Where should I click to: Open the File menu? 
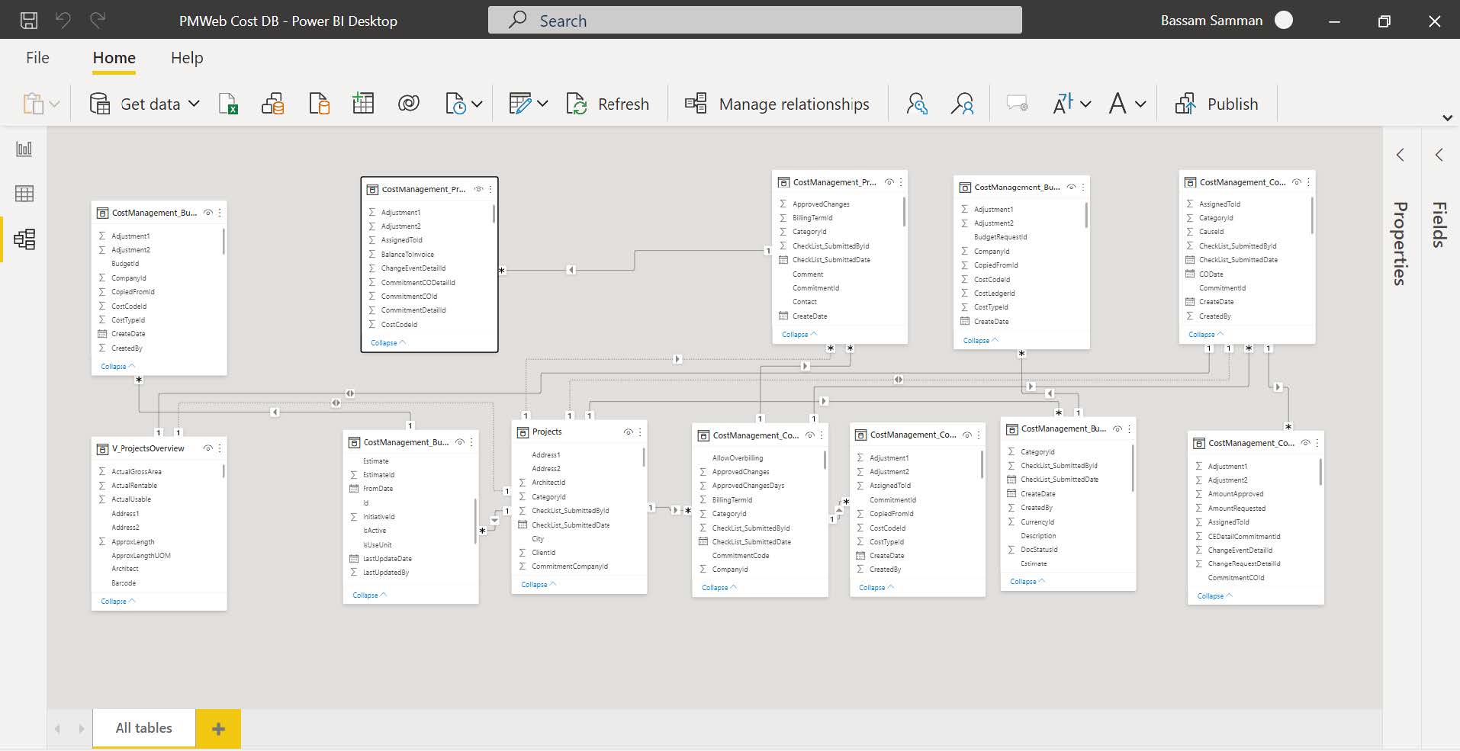[37, 58]
